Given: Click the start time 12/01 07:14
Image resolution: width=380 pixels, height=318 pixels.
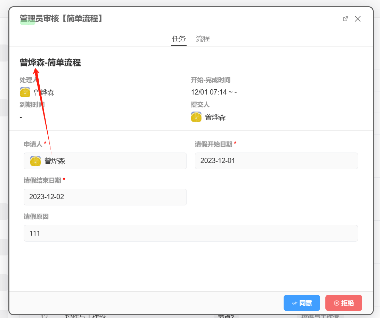Looking at the screenshot, I should coord(209,92).
